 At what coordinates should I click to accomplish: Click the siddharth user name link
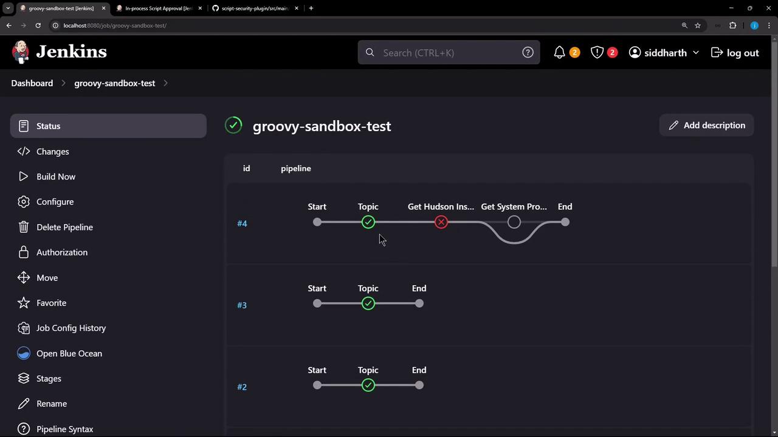(x=666, y=53)
